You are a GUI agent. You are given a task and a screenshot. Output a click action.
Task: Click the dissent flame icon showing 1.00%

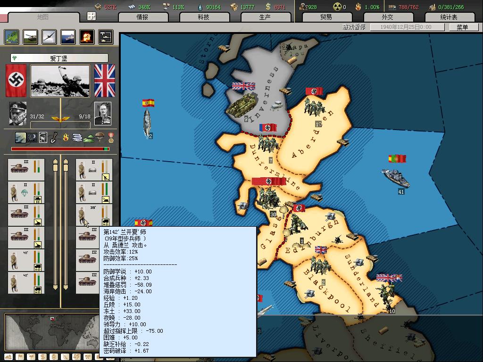tap(358, 7)
